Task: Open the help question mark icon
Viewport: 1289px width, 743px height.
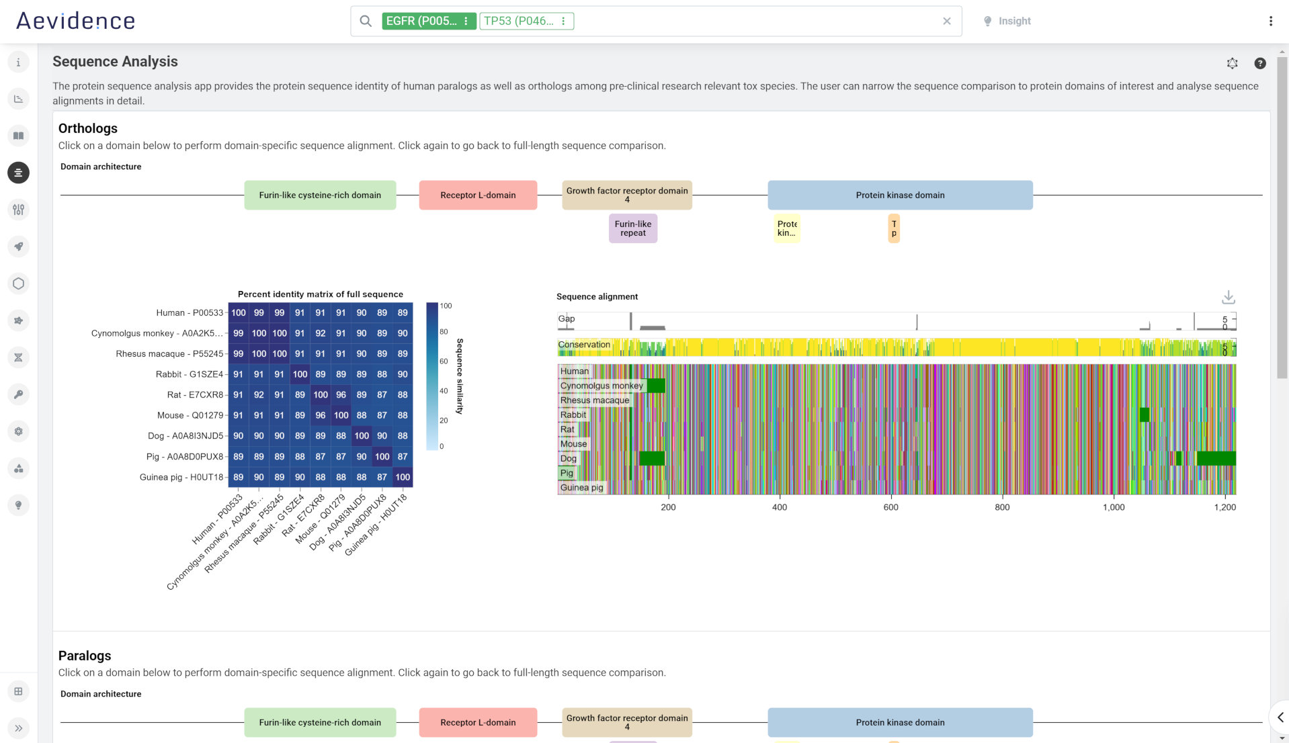Action: click(1260, 64)
